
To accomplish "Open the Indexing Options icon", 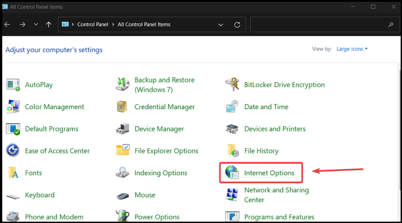I will pyautogui.click(x=122, y=173).
